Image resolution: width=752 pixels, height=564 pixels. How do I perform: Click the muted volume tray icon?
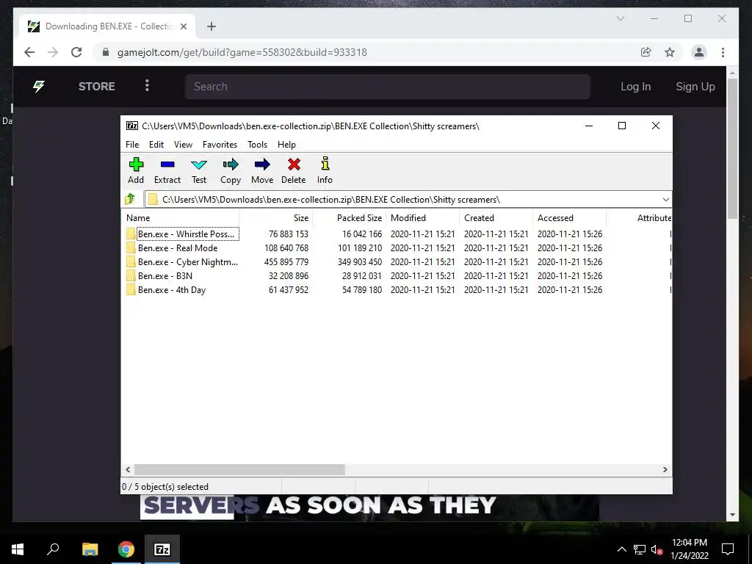tap(657, 549)
